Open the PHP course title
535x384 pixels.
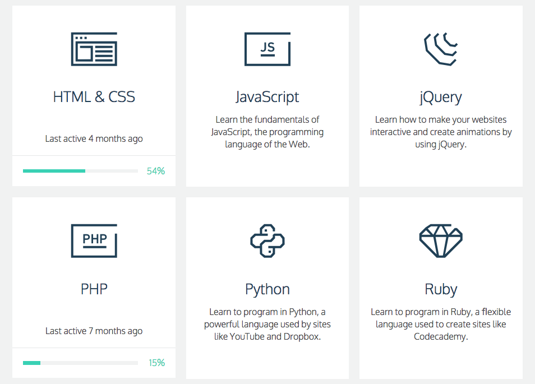(x=94, y=289)
